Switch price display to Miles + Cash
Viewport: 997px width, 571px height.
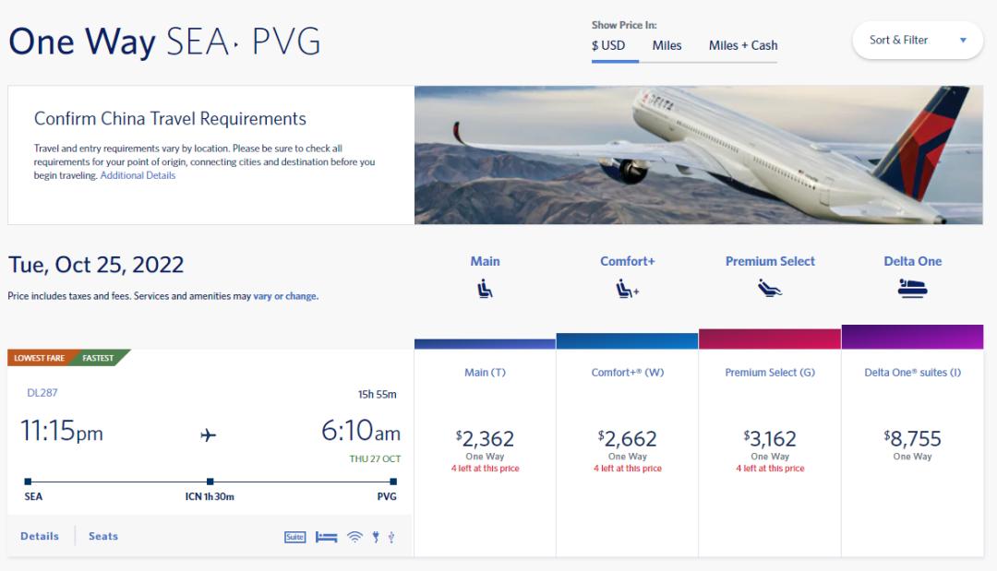click(x=743, y=45)
